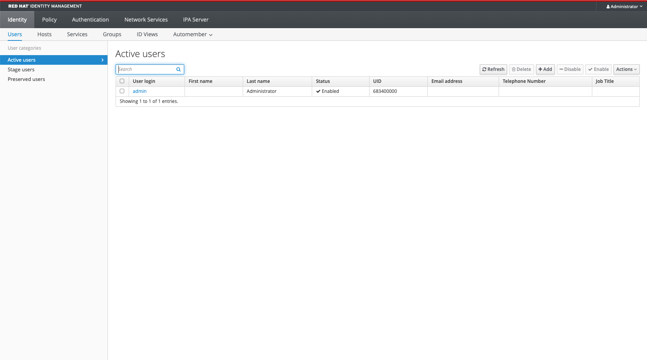
Task: Click the Disable button
Action: coord(570,69)
